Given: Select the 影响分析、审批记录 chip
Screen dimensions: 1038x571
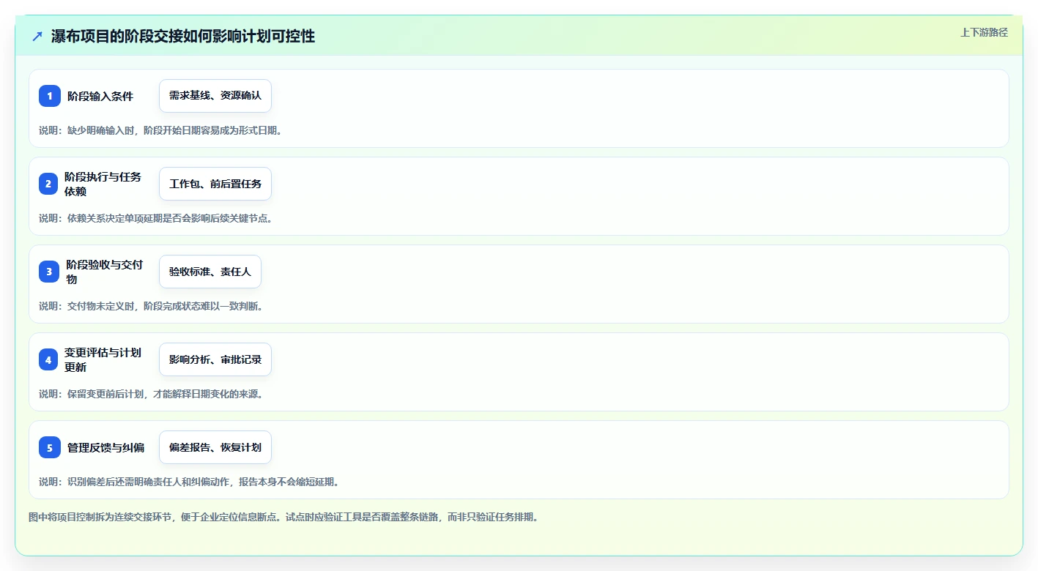Looking at the screenshot, I should pyautogui.click(x=215, y=359).
